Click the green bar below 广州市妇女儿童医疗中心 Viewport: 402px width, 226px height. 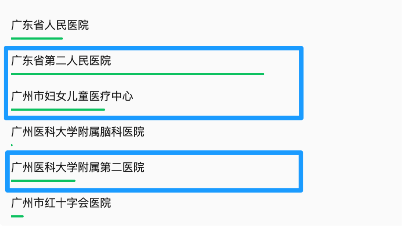pyautogui.click(x=58, y=109)
